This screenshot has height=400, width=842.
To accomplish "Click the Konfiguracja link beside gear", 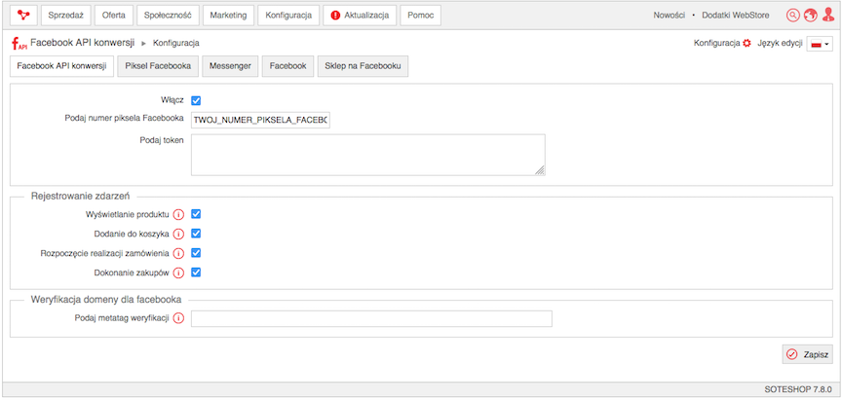I will tap(717, 44).
